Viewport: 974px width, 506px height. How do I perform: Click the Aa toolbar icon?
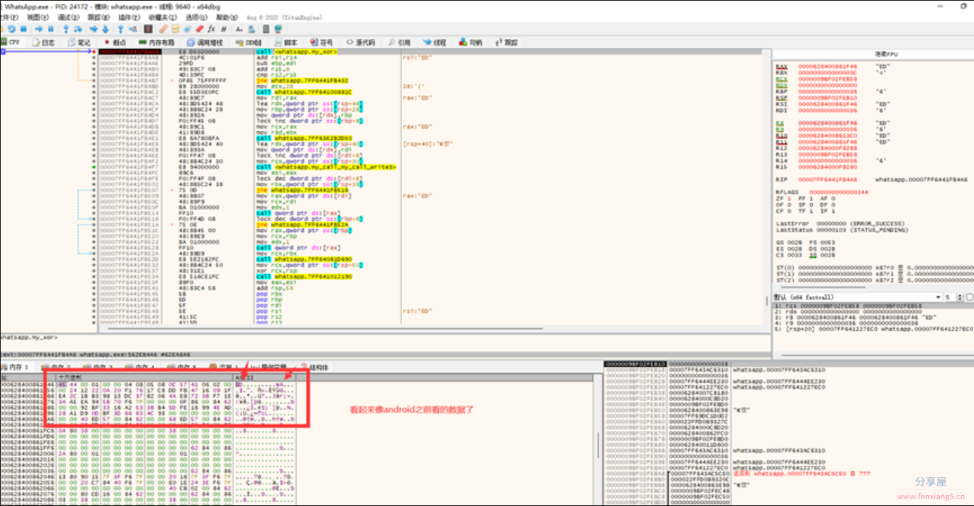(239, 29)
